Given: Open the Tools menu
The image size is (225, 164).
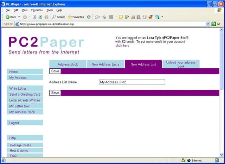Looking at the screenshot, I should [x=50, y=10].
